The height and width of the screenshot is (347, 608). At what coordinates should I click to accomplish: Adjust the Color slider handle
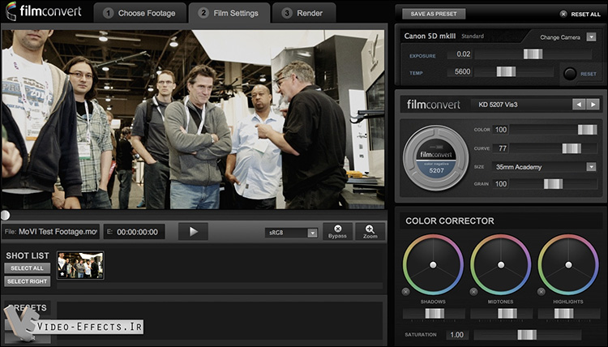(587, 130)
